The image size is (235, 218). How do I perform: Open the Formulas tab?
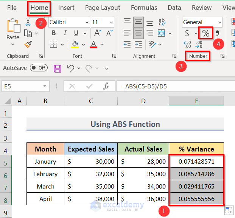point(144,8)
